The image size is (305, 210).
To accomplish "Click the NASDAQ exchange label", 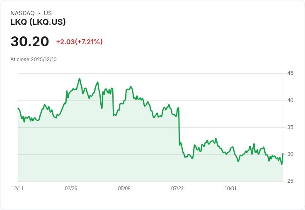I will click(x=22, y=13).
